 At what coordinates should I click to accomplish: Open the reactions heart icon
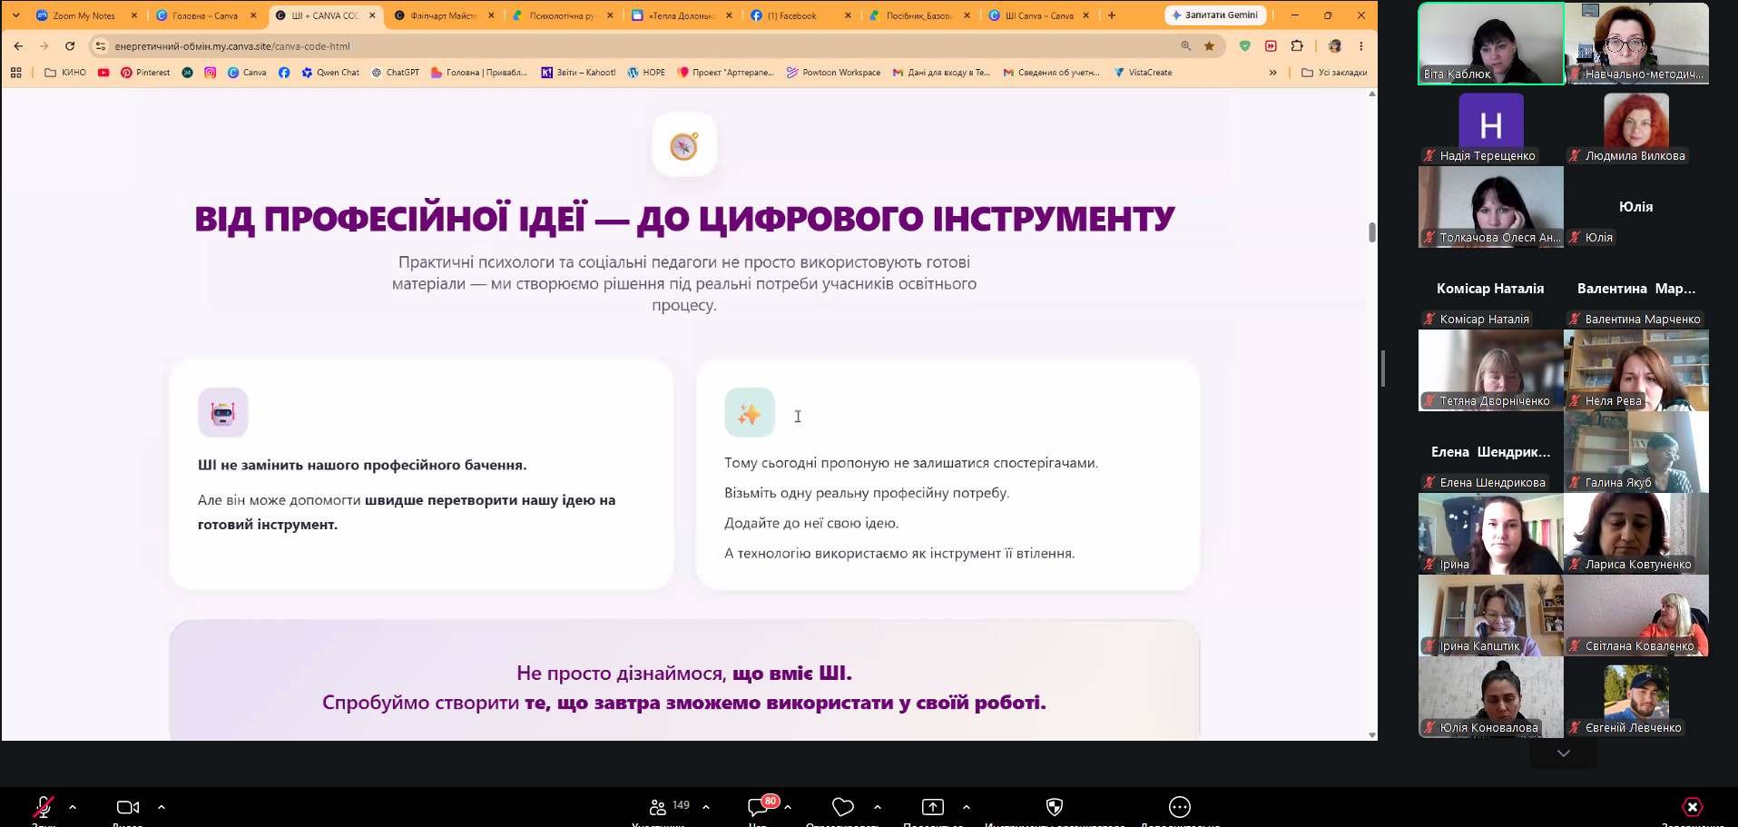point(843,806)
